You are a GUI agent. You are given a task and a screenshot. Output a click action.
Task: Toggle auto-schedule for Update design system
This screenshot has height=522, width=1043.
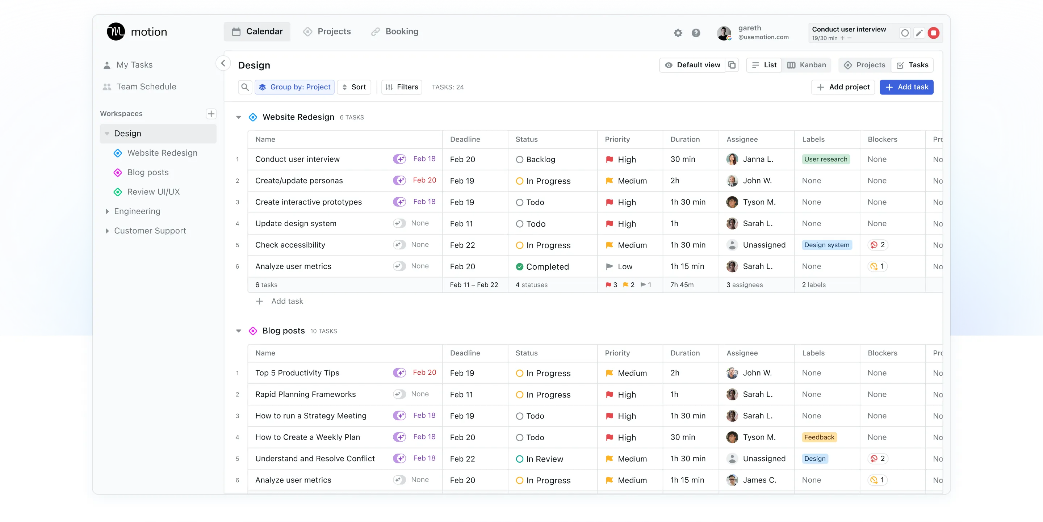click(x=399, y=223)
